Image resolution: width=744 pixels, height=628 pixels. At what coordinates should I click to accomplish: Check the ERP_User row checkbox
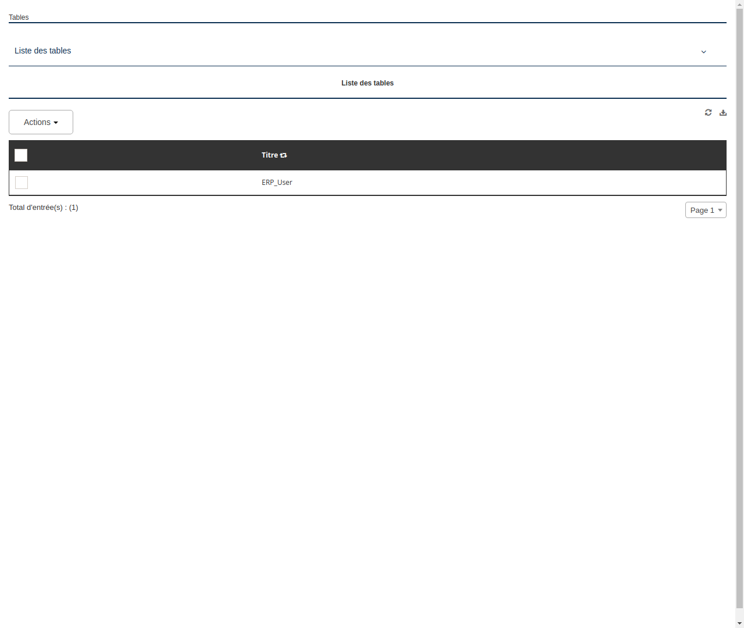21,182
